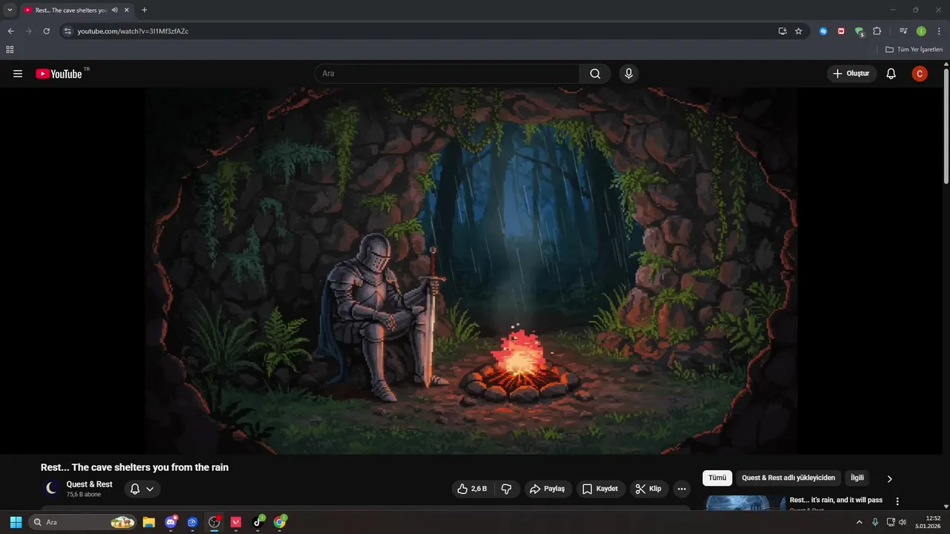
Task: Open the "Rest... it's rain, and it will pass" video
Action: pos(836,500)
